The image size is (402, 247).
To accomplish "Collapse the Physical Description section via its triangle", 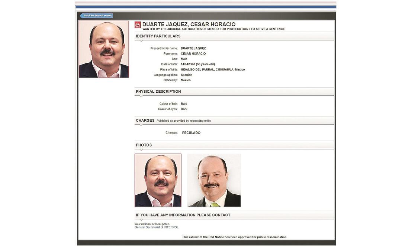I will pyautogui.click(x=141, y=96).
